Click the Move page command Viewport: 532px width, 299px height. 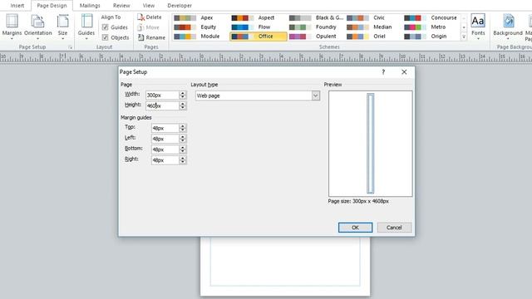click(x=149, y=27)
